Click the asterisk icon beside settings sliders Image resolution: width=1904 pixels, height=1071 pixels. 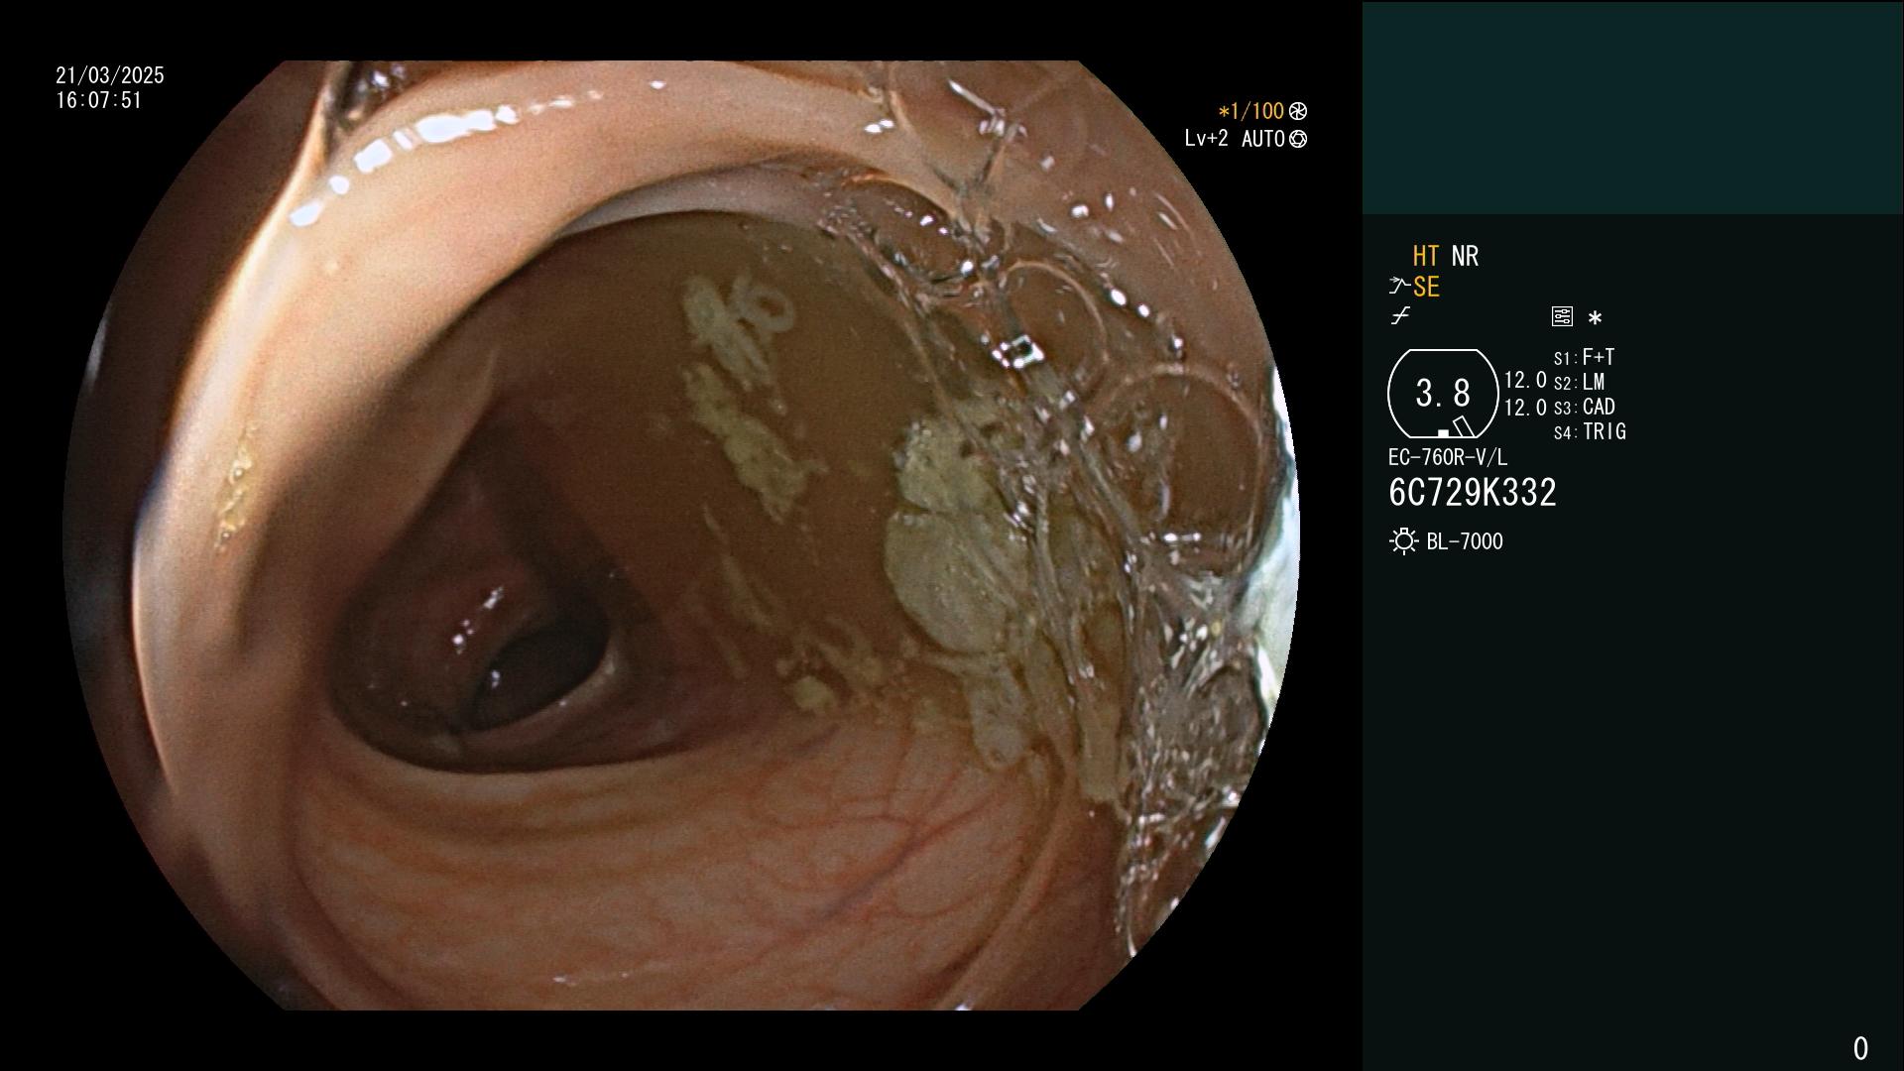coord(1595,318)
